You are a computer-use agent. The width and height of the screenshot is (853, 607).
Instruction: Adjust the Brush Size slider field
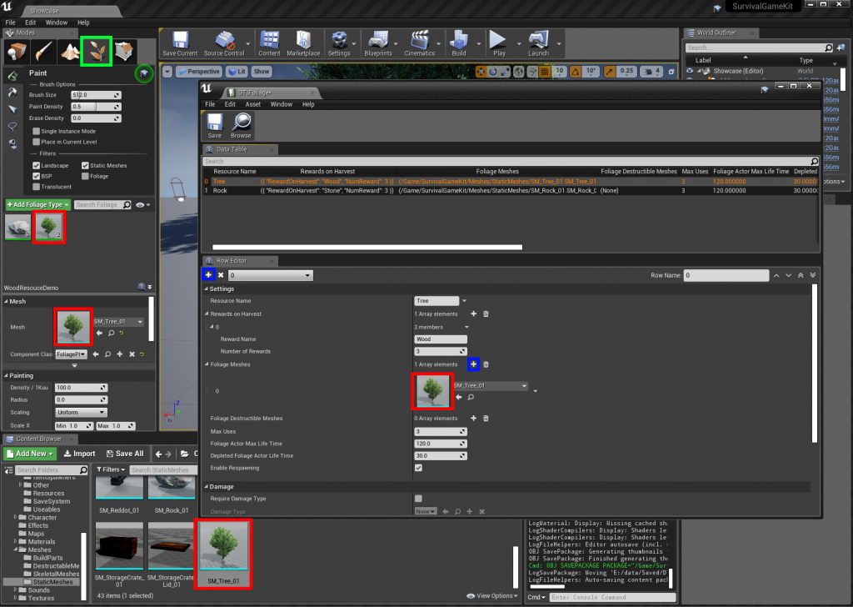tap(96, 95)
